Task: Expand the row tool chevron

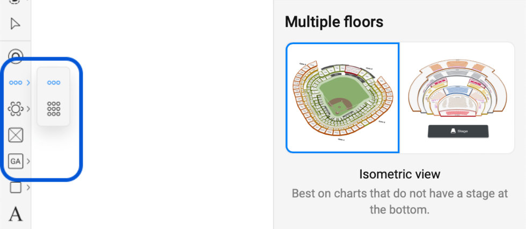Action: pos(28,82)
